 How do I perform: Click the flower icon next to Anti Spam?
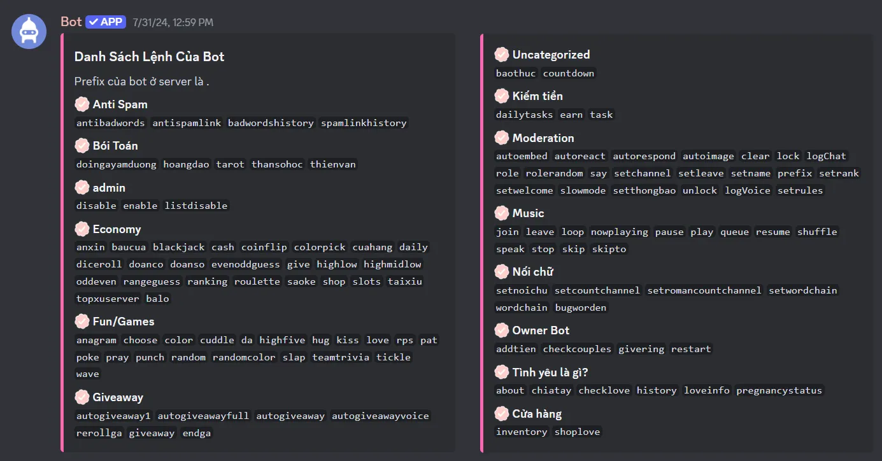(82, 104)
